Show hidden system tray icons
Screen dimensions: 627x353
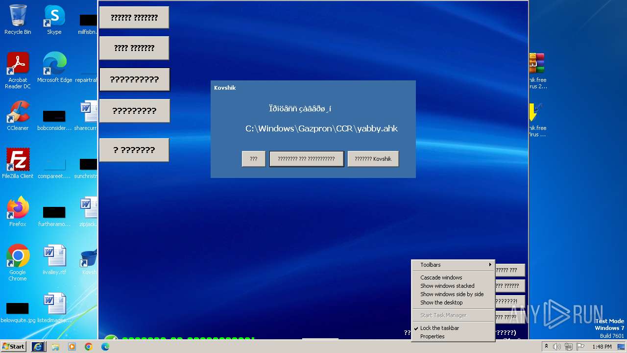546,346
